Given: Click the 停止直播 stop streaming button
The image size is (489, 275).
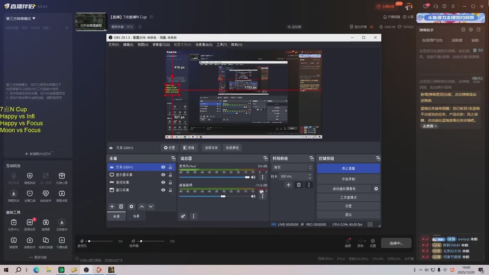Looking at the screenshot, I should pos(348,169).
